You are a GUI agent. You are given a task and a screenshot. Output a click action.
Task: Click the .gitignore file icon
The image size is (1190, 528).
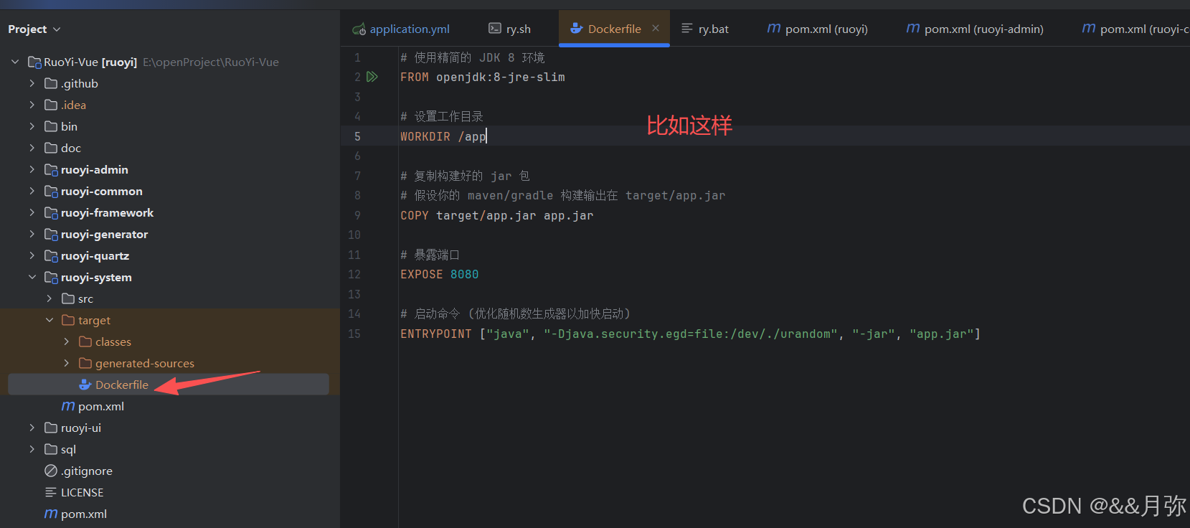(51, 471)
